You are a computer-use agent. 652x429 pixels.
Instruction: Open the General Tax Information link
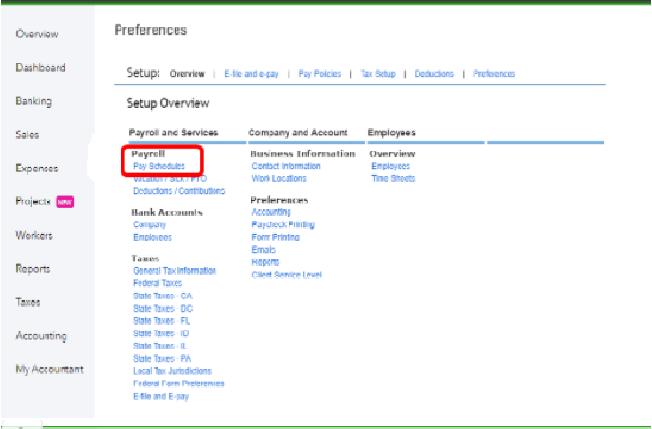tap(175, 271)
